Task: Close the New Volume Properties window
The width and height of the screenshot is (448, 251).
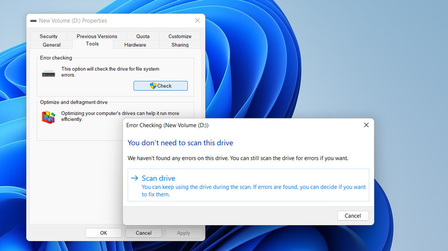Action: click(x=197, y=21)
